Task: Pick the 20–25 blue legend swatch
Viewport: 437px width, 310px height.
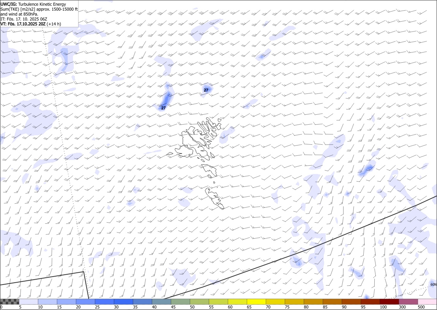Action: pos(85,302)
